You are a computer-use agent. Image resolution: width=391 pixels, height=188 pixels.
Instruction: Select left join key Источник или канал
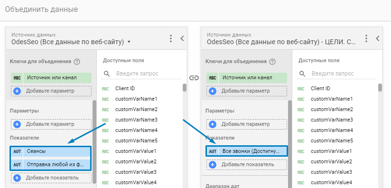point(51,78)
